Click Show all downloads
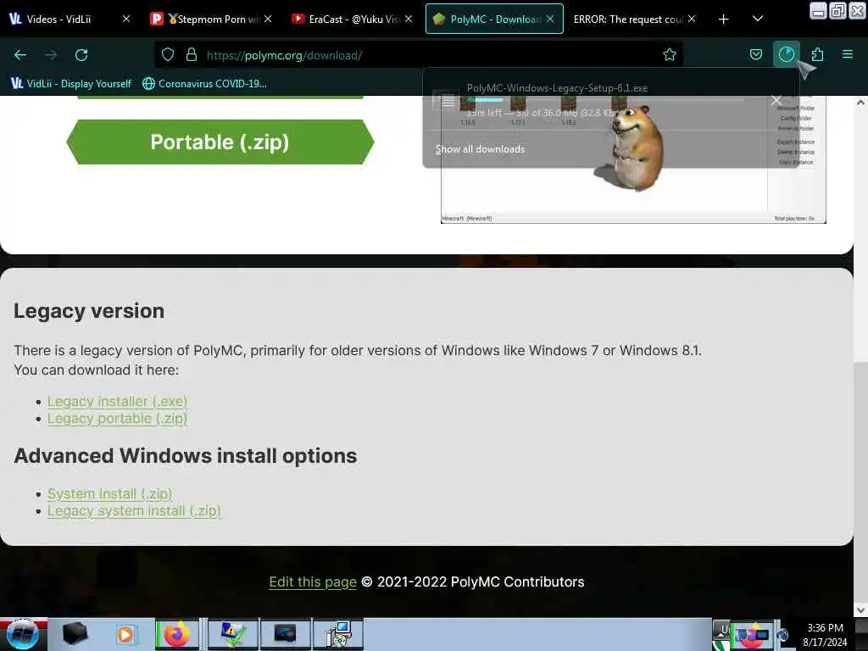868x651 pixels. point(480,149)
